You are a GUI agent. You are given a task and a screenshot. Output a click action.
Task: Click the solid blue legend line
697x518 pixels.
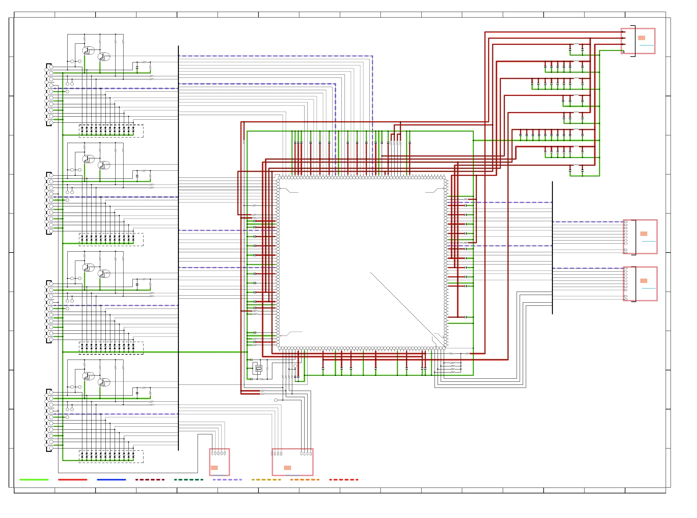click(111, 480)
